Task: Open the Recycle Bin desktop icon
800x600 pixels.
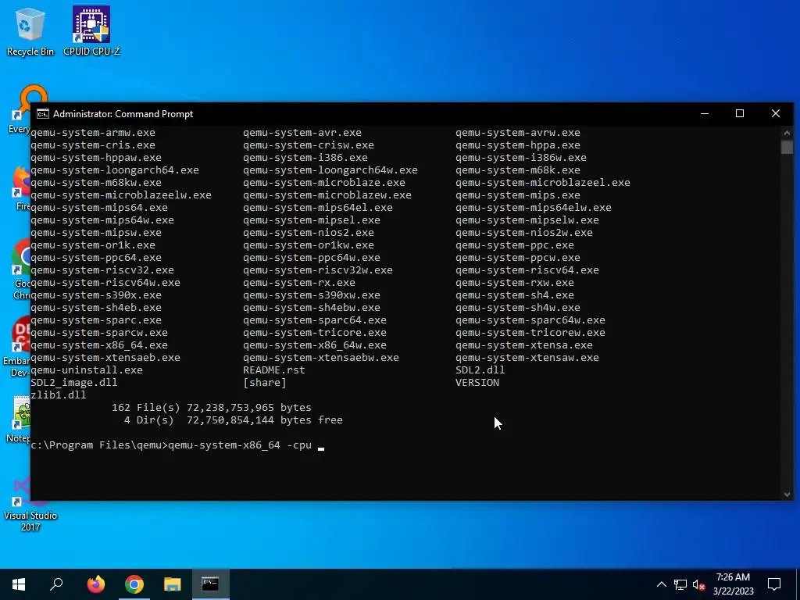Action: click(x=30, y=30)
